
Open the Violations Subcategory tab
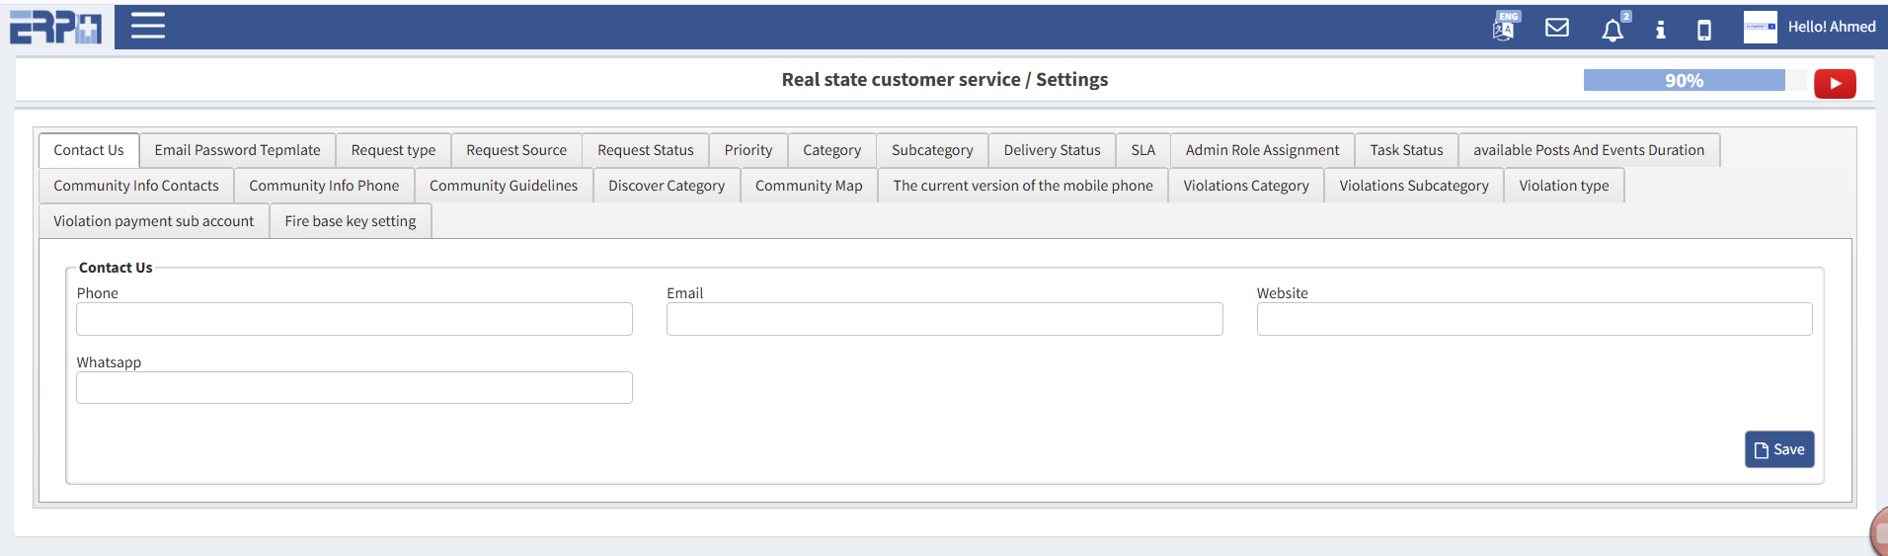1413,186
